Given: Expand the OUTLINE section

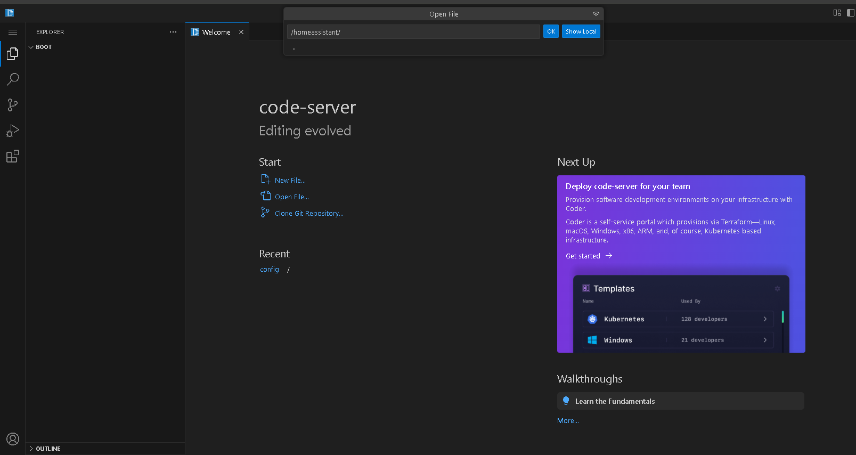Looking at the screenshot, I should (105, 449).
